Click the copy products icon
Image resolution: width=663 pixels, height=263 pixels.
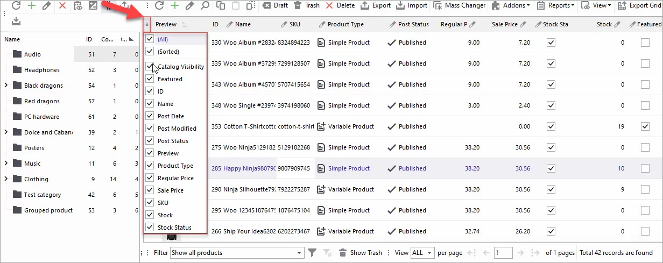point(220,5)
